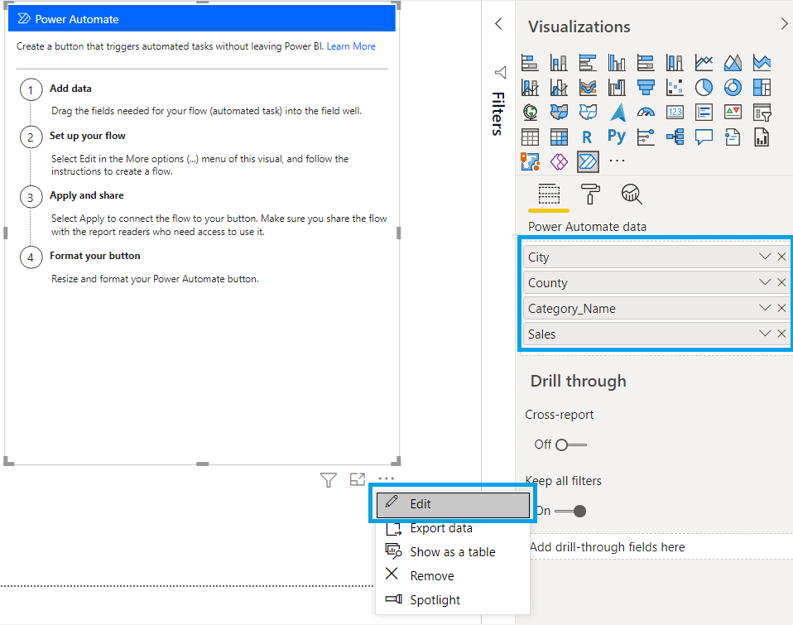Select line and stacked column chart visual
Screen dimensions: 793x625
[x=530, y=88]
